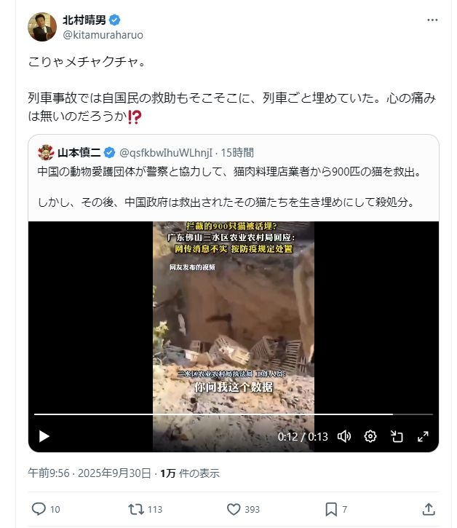457x528 pixels.
Task: Click the reply speech bubble icon
Action: click(x=39, y=509)
